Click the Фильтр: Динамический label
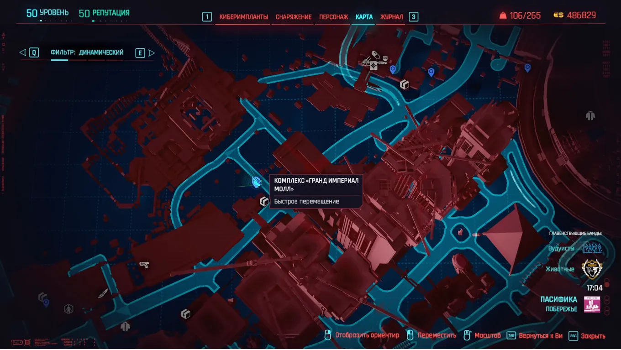Image resolution: width=621 pixels, height=350 pixels. 87,52
